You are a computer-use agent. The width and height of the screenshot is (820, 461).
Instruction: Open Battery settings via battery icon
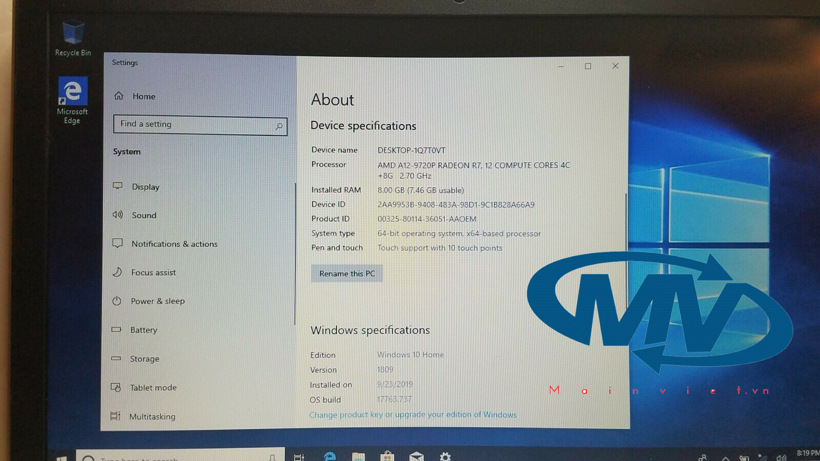(x=116, y=329)
